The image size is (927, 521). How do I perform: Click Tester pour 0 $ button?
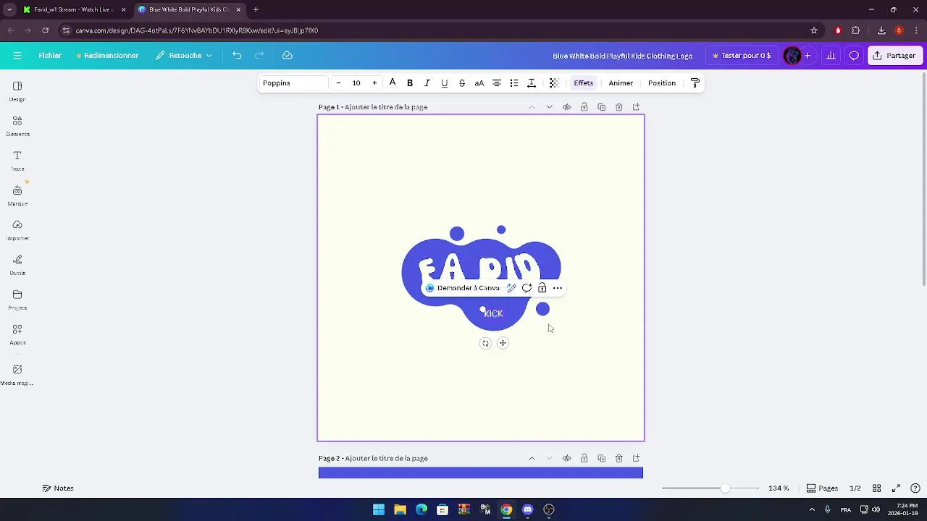742,55
